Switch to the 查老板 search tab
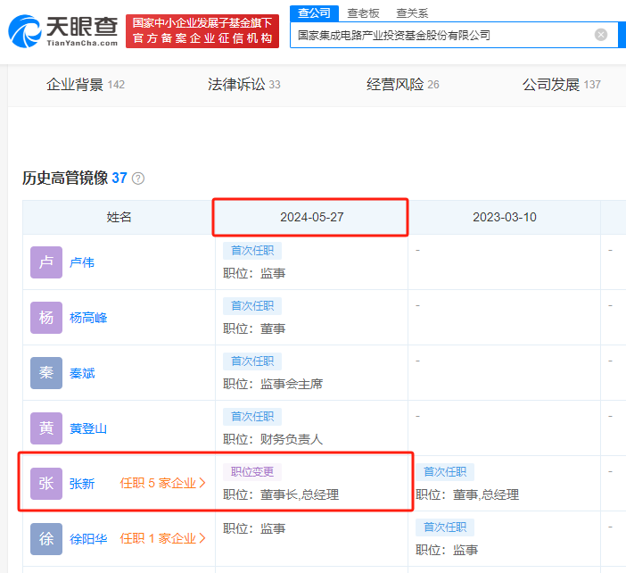Image resolution: width=626 pixels, height=573 pixels. pyautogui.click(x=363, y=12)
